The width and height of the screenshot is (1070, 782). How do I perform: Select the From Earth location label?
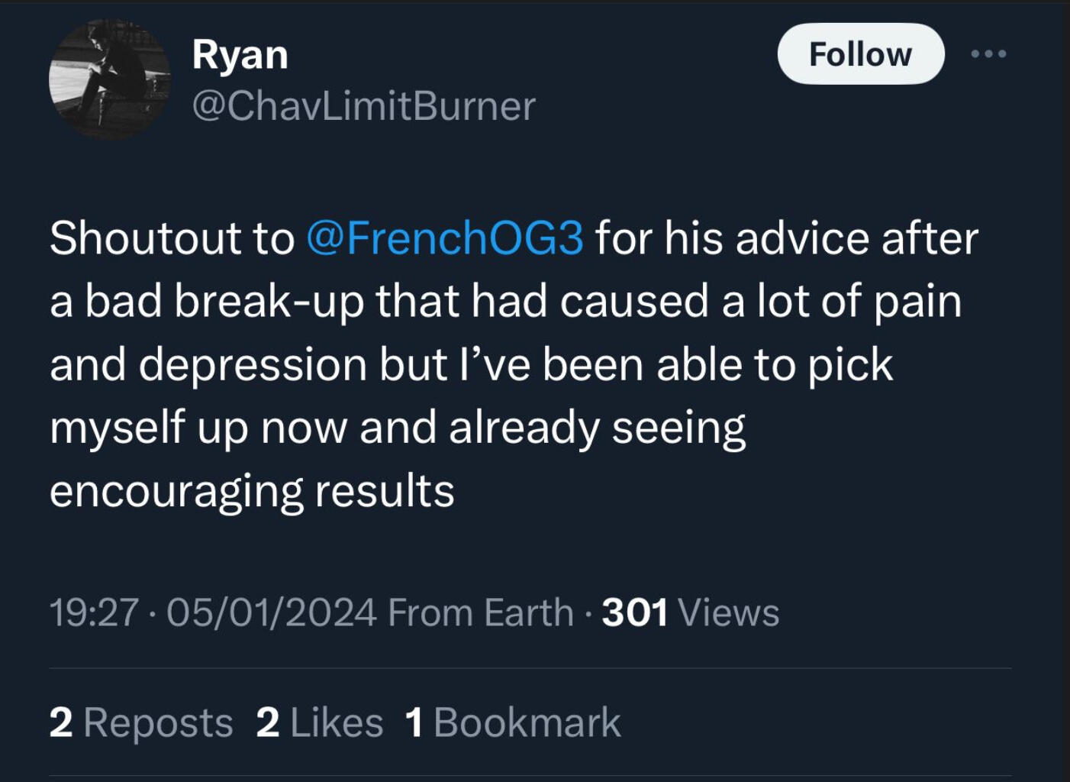click(x=480, y=612)
